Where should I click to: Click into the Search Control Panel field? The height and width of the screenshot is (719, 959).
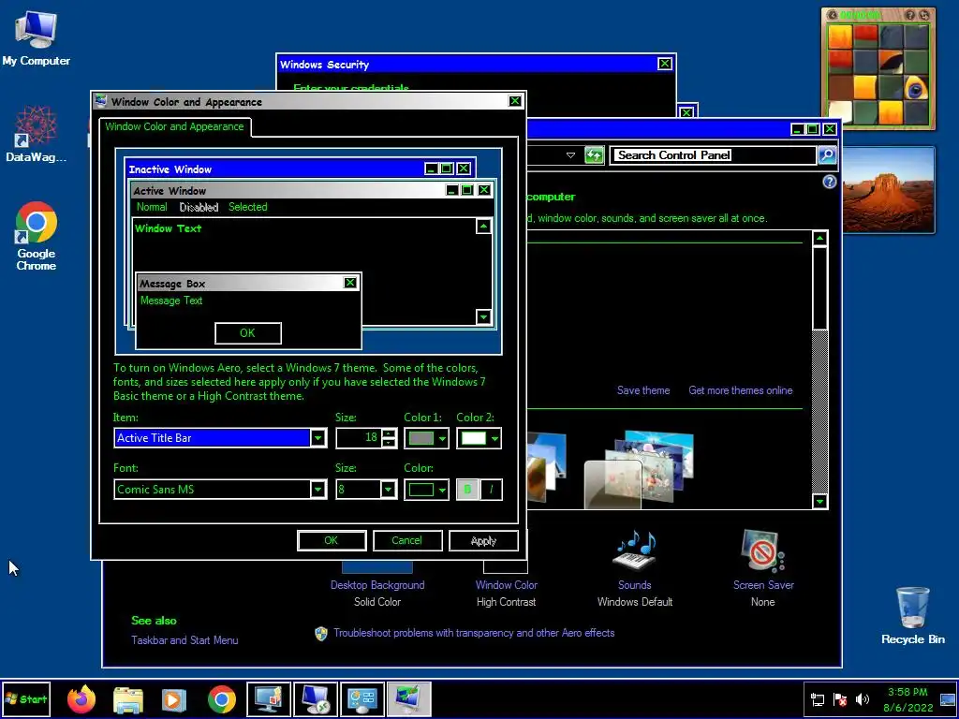(713, 155)
